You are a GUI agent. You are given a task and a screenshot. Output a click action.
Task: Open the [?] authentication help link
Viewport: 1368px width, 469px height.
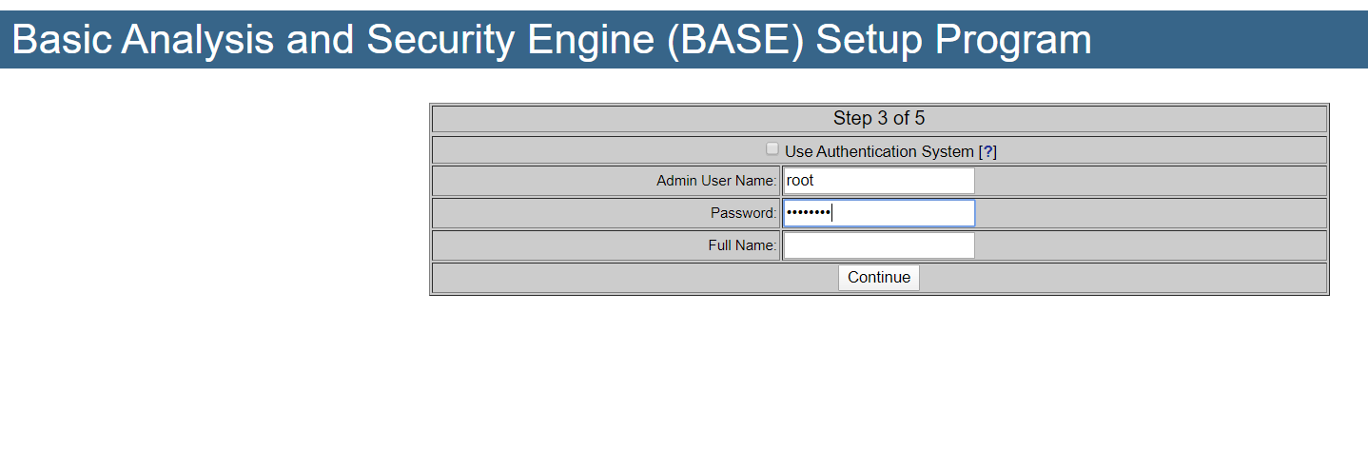[987, 151]
